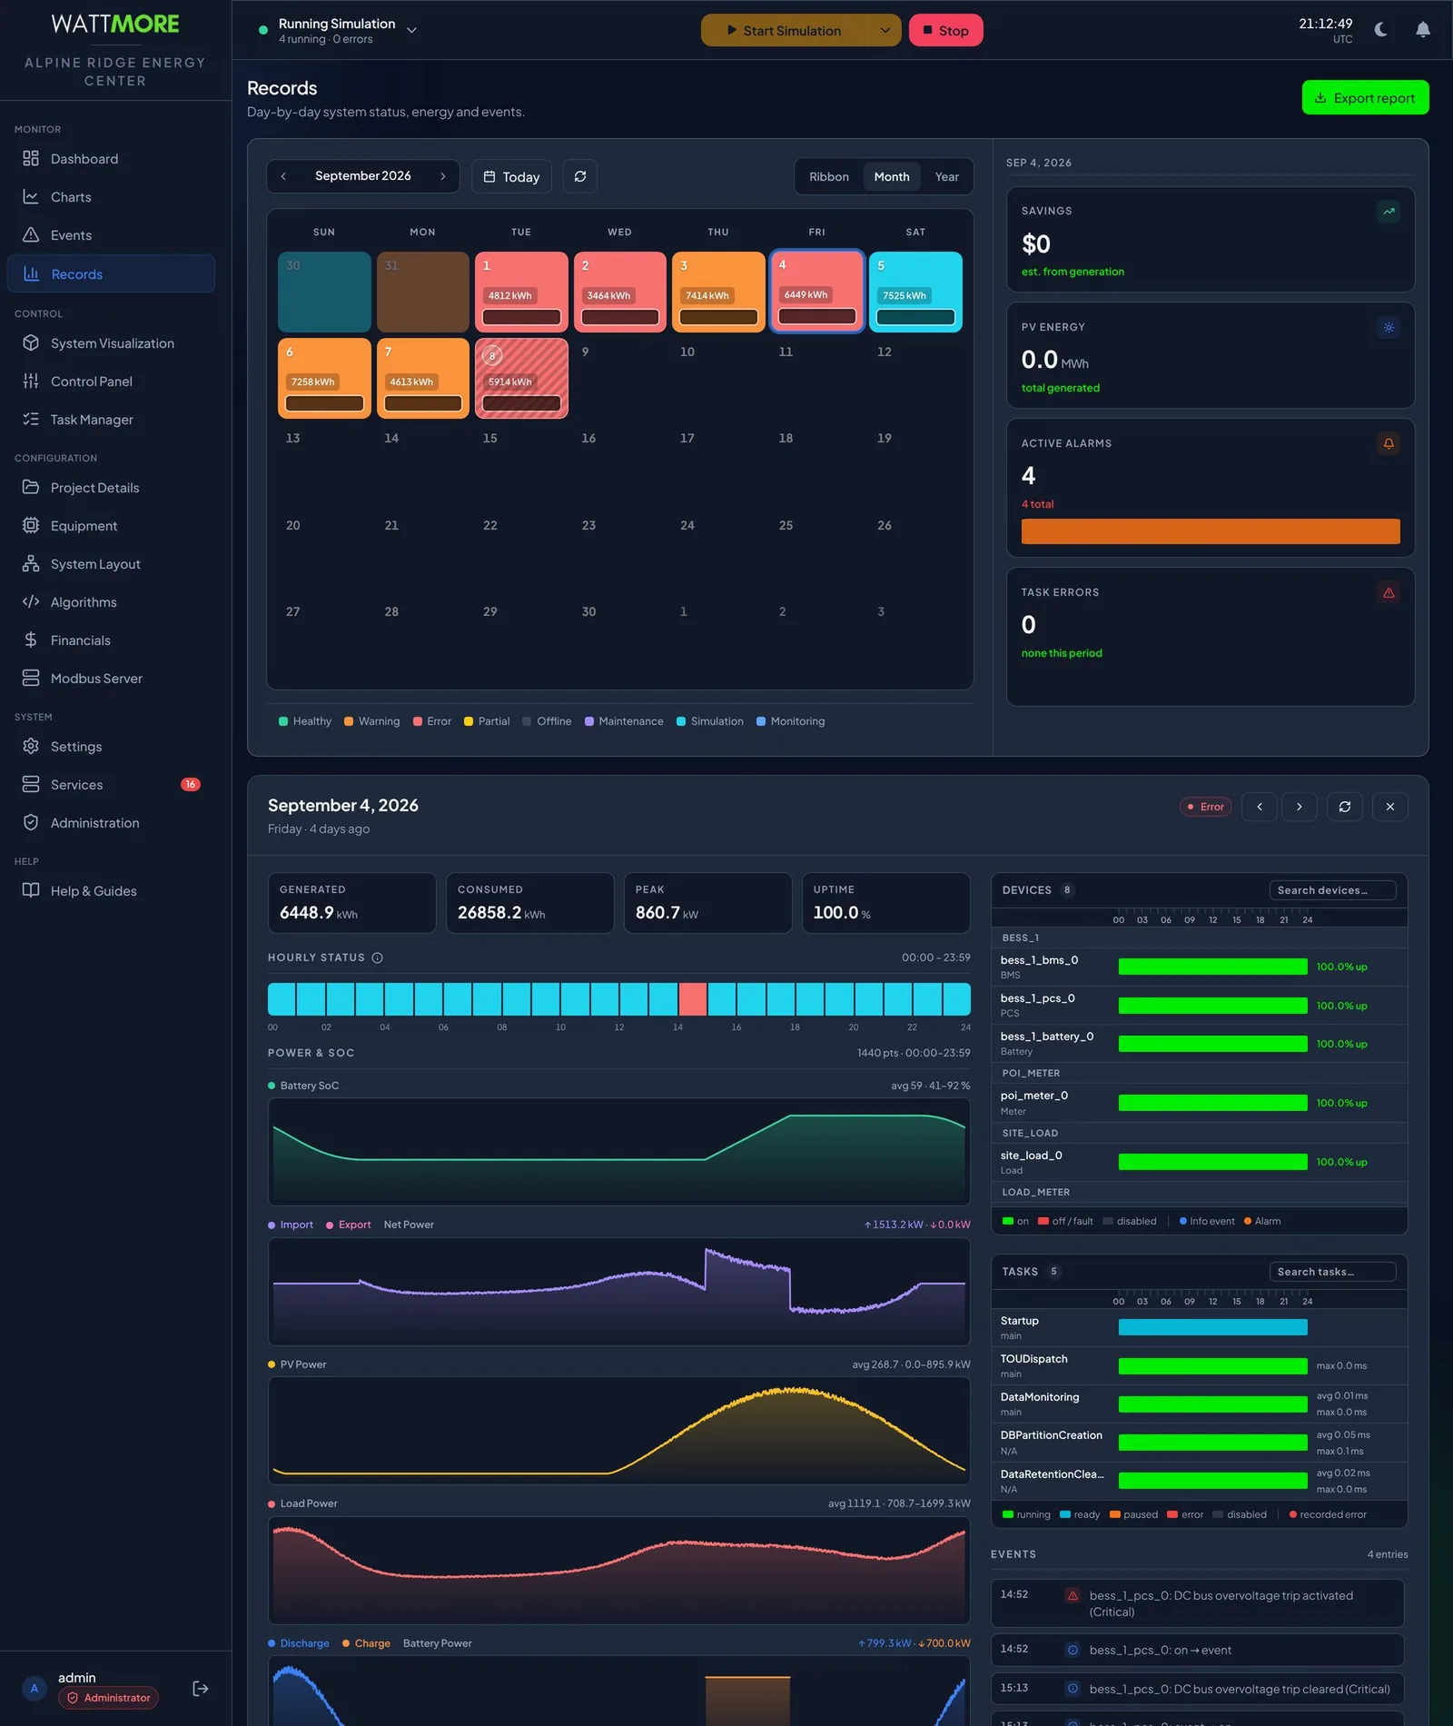Refresh the September 4 day detail
Viewport: 1453px width, 1726px height.
(x=1345, y=807)
